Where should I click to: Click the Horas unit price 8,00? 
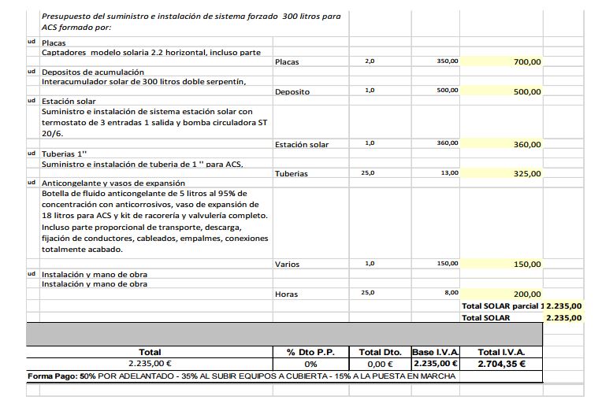coord(451,292)
